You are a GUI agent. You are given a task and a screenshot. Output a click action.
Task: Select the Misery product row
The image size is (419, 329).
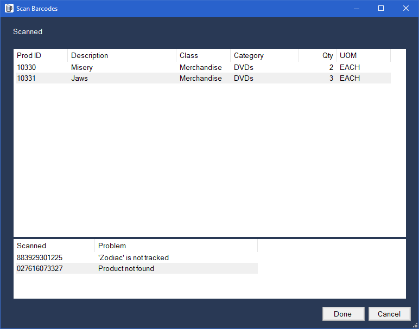(x=203, y=67)
